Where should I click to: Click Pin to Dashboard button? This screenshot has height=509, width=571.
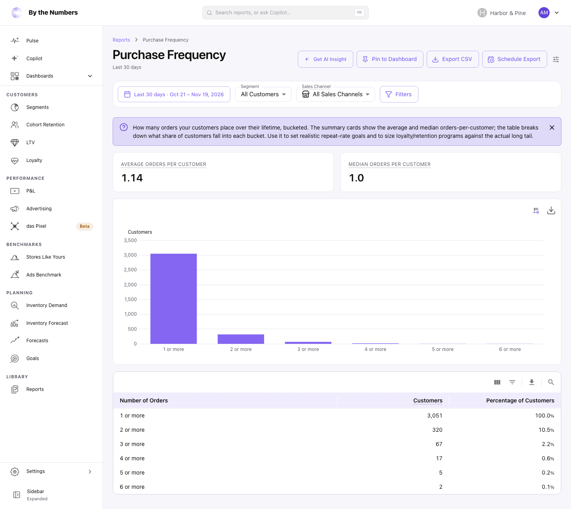pos(390,59)
